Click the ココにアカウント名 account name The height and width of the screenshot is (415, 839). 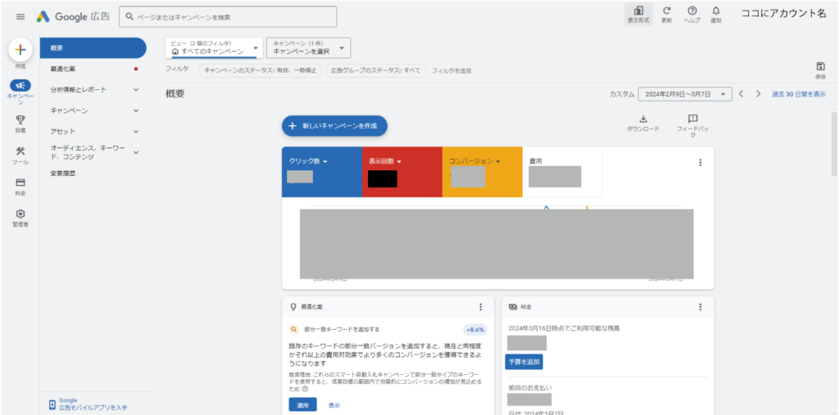pos(783,15)
